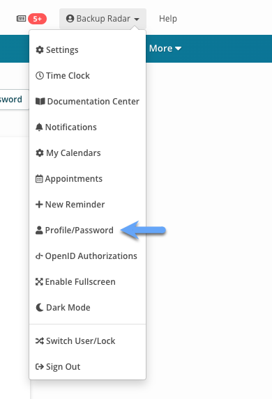272x399 pixels.
Task: Collapse the Backup Radar user dropdown
Action: (103, 19)
